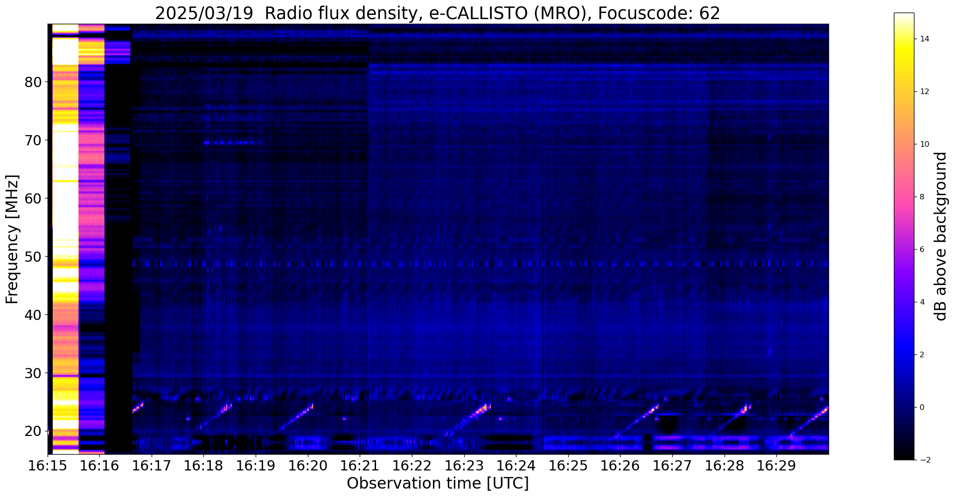Click the colorbar tick label −2
Image resolution: width=955 pixels, height=497 pixels.
(x=923, y=460)
